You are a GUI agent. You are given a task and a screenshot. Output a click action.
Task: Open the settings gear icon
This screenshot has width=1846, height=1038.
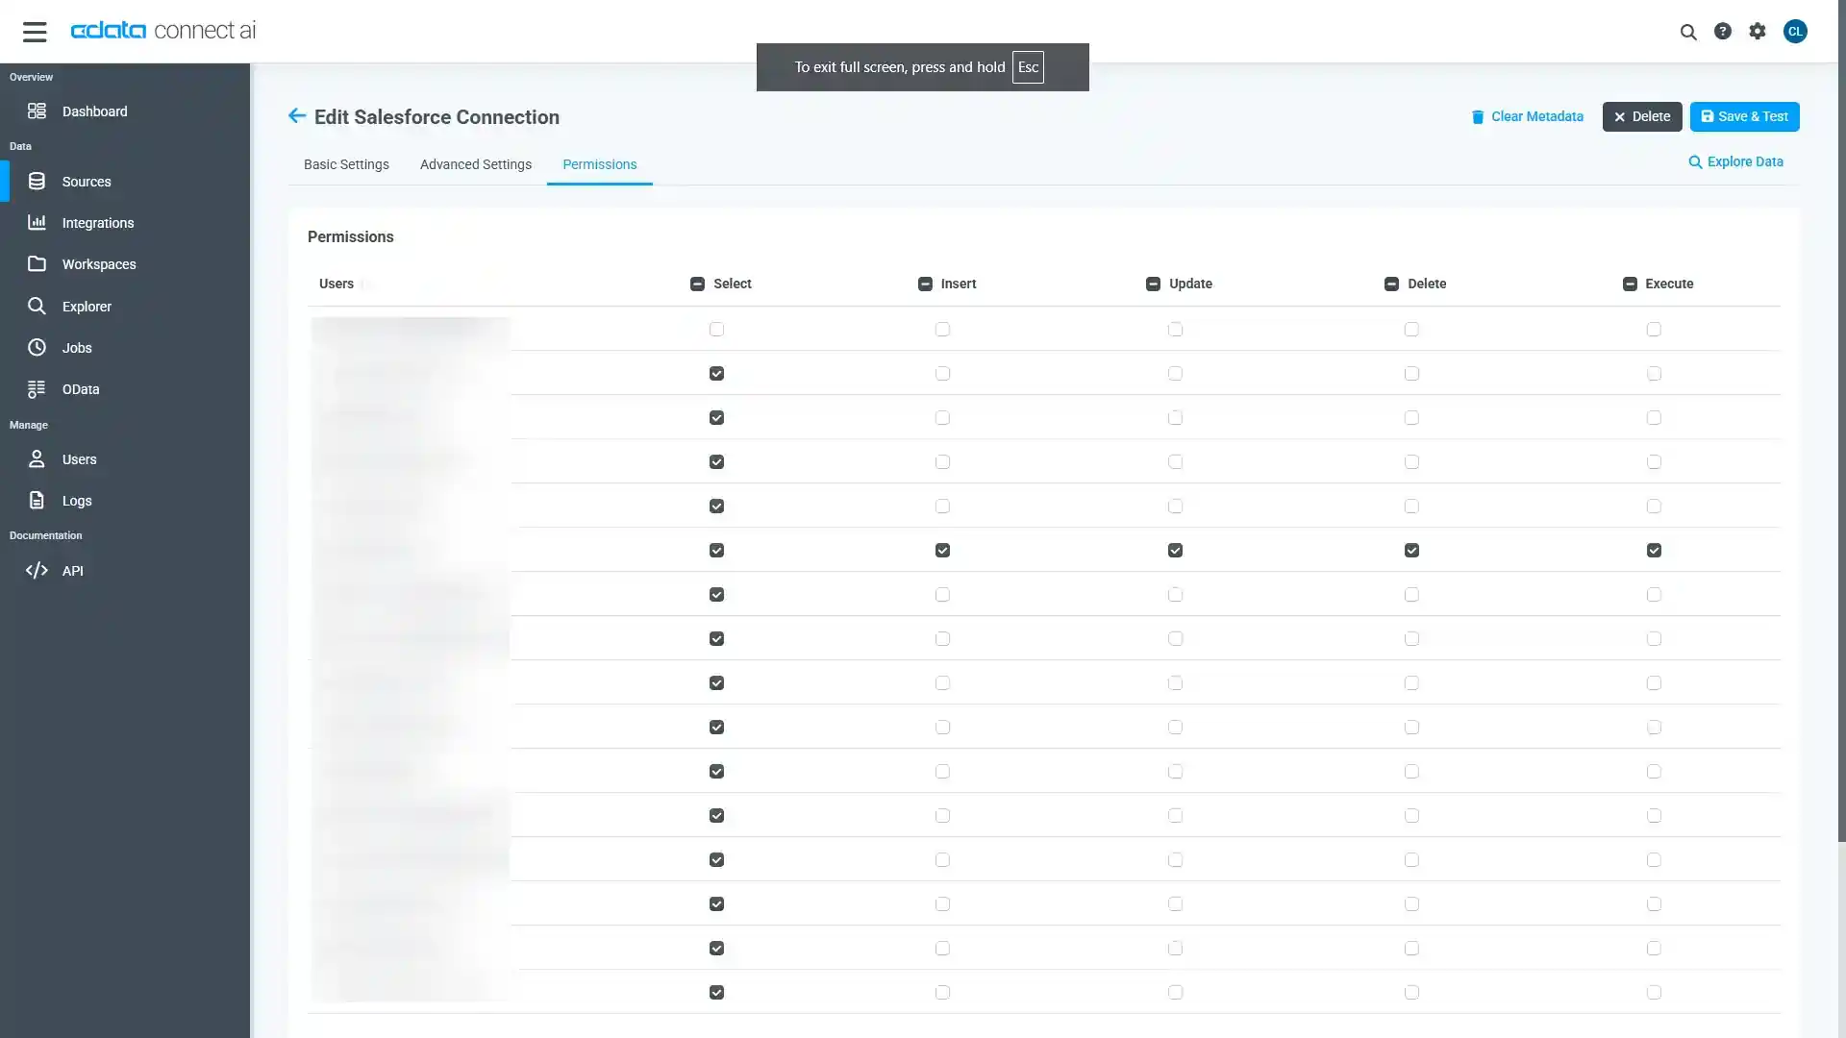[x=1758, y=32]
